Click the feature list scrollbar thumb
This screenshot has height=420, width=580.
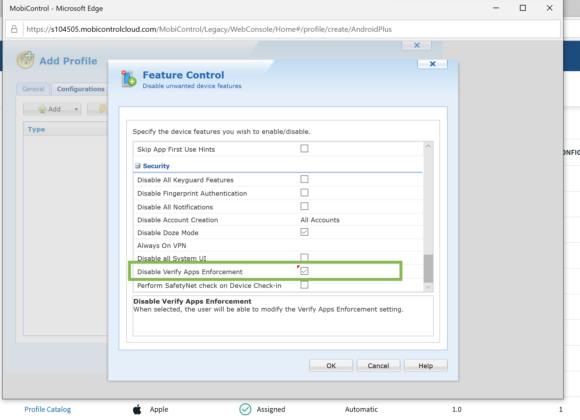tap(428, 268)
